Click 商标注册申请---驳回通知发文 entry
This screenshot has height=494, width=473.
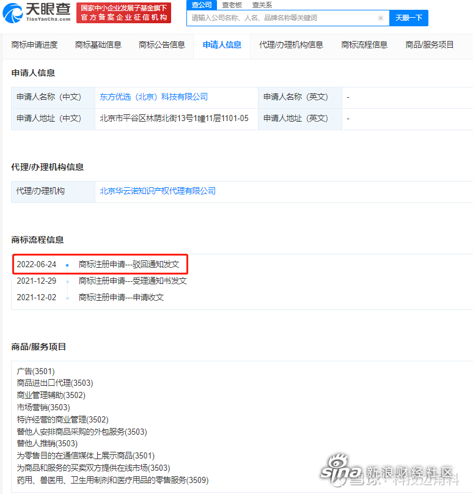129,264
